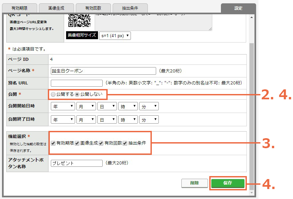
Task: Open 公開開始日時 月 dropdown
Action: tap(86, 106)
